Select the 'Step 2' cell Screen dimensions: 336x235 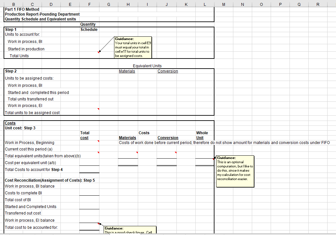pos(11,71)
